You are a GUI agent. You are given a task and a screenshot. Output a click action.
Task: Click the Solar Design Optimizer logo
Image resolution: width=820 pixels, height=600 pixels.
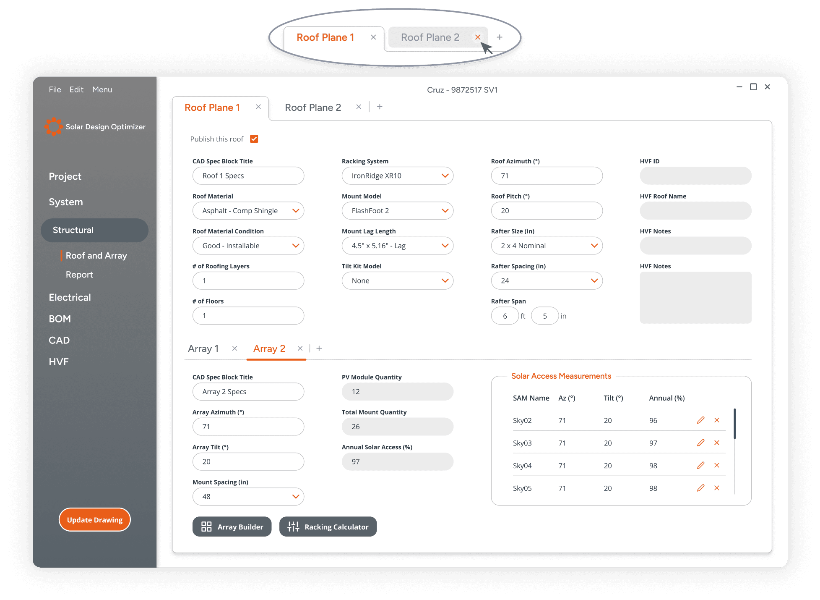54,126
